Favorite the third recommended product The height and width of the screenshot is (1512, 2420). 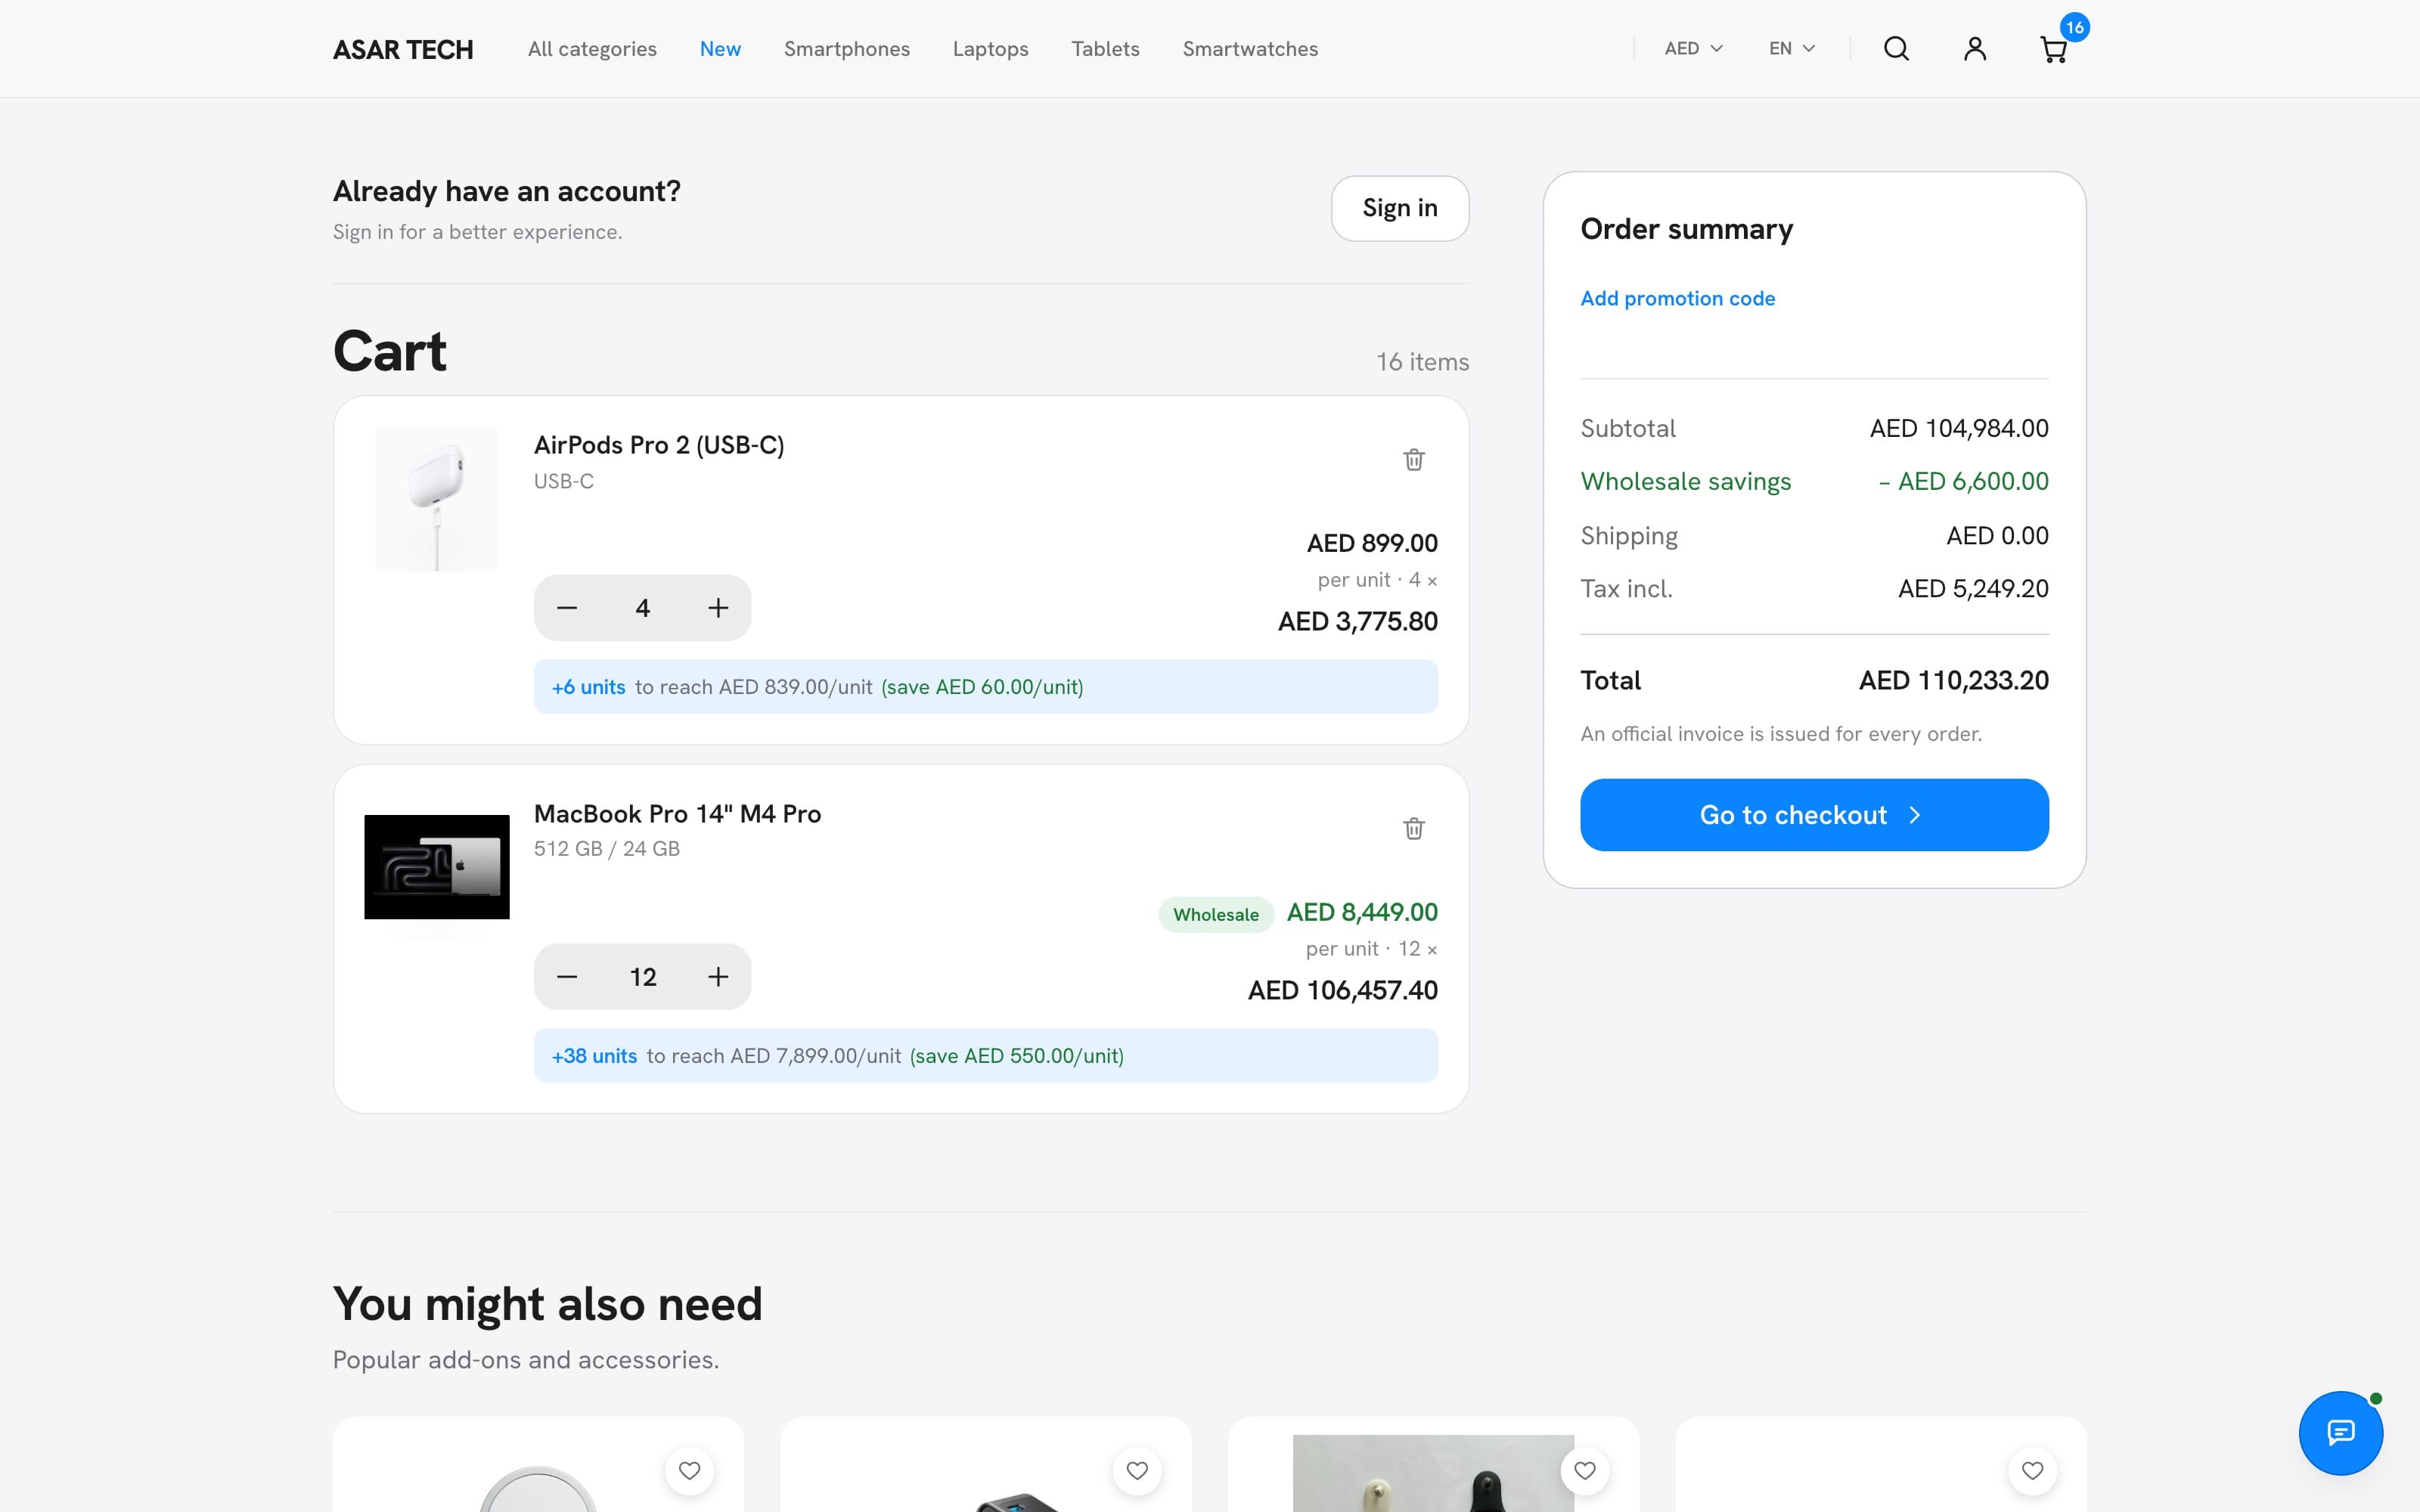[x=1585, y=1470]
